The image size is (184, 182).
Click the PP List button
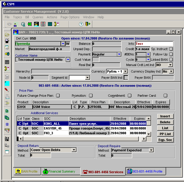pyautogui.click(x=165, y=134)
